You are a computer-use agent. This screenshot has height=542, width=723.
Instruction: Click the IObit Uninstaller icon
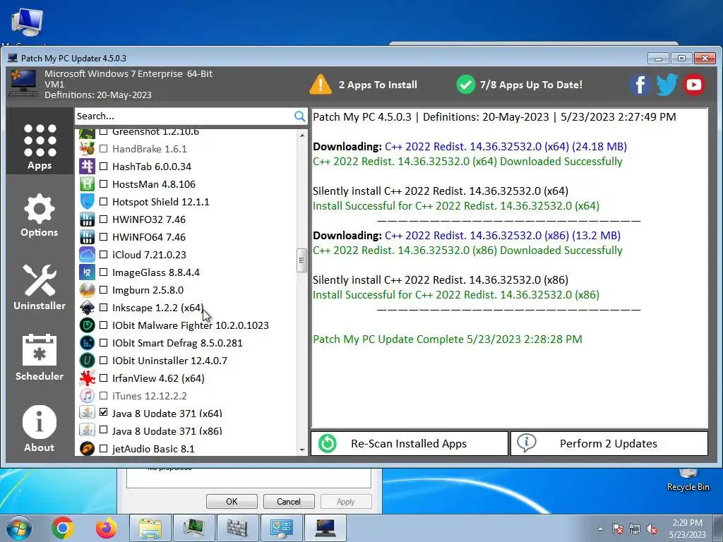[87, 361]
